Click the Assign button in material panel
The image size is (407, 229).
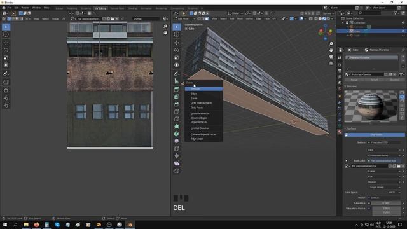pos(354,80)
